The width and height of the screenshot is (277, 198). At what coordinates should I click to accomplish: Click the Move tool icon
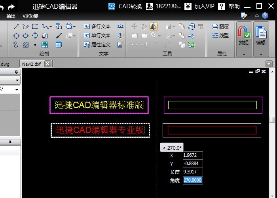point(135,27)
